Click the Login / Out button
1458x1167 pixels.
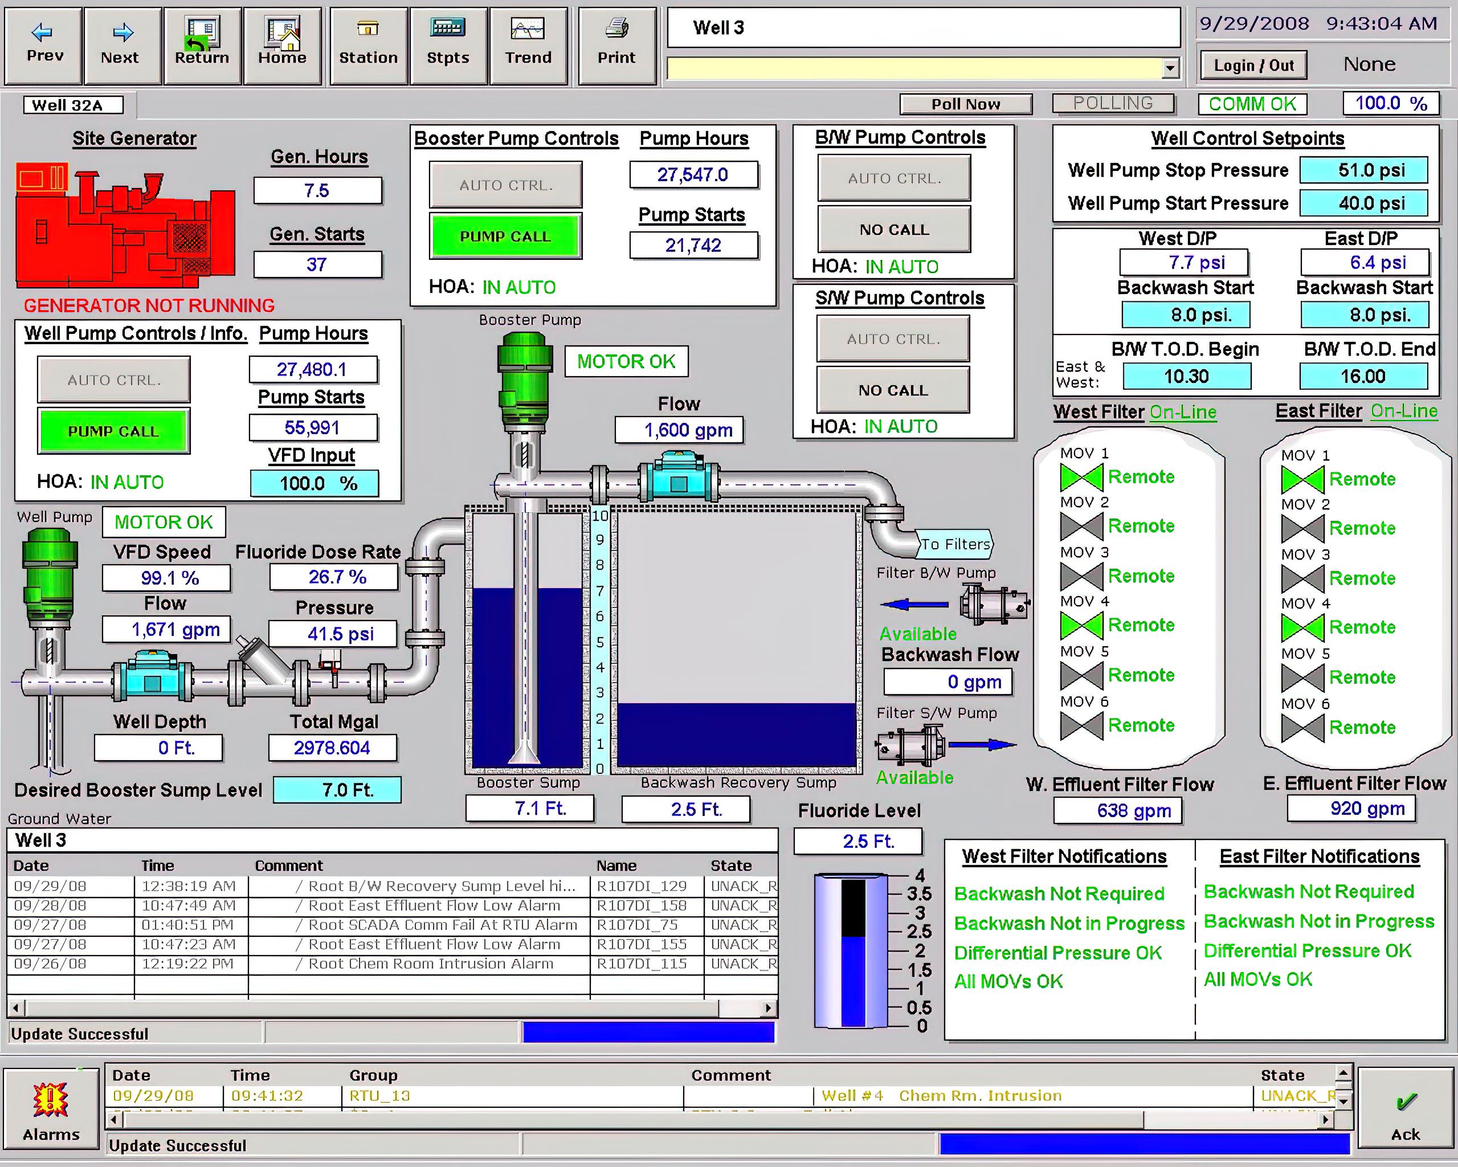click(x=1253, y=66)
